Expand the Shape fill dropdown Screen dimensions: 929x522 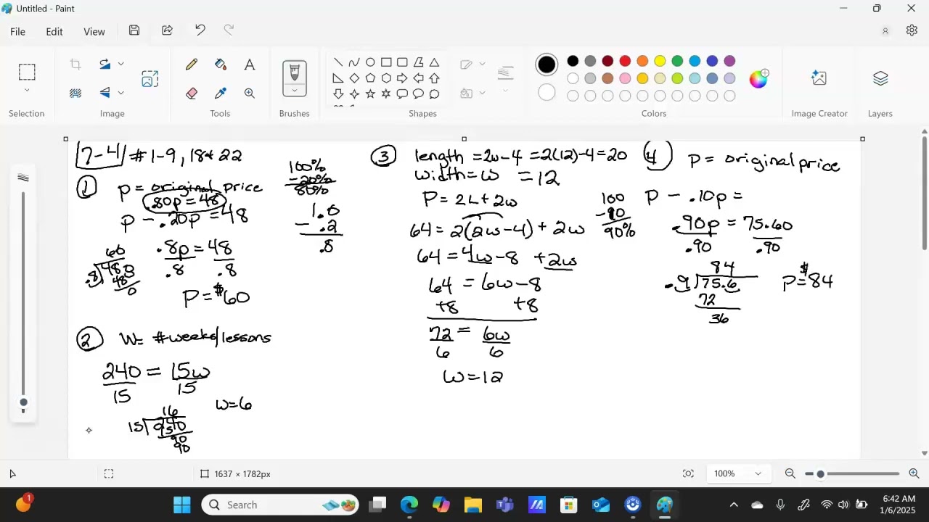482,93
